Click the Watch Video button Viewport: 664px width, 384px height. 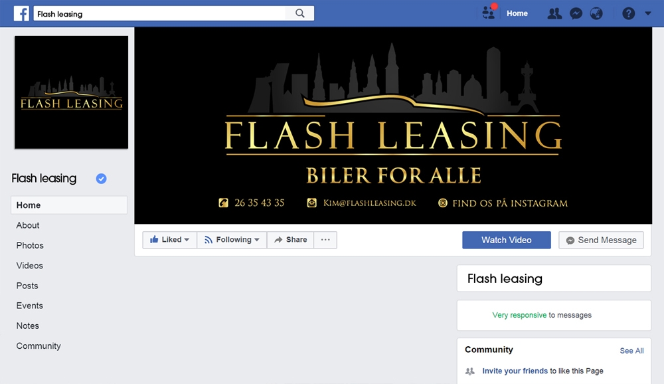(507, 240)
